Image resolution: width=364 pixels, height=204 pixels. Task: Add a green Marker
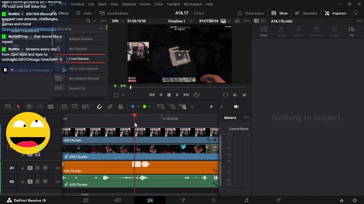[144, 107]
